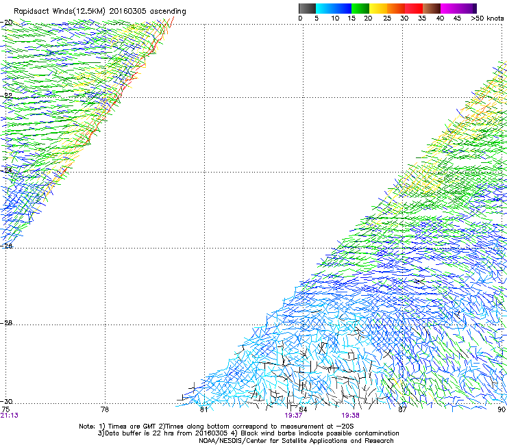The image size is (507, 445).
Task: Click the brown 35-40 knots legend segment
Action: click(432, 8)
